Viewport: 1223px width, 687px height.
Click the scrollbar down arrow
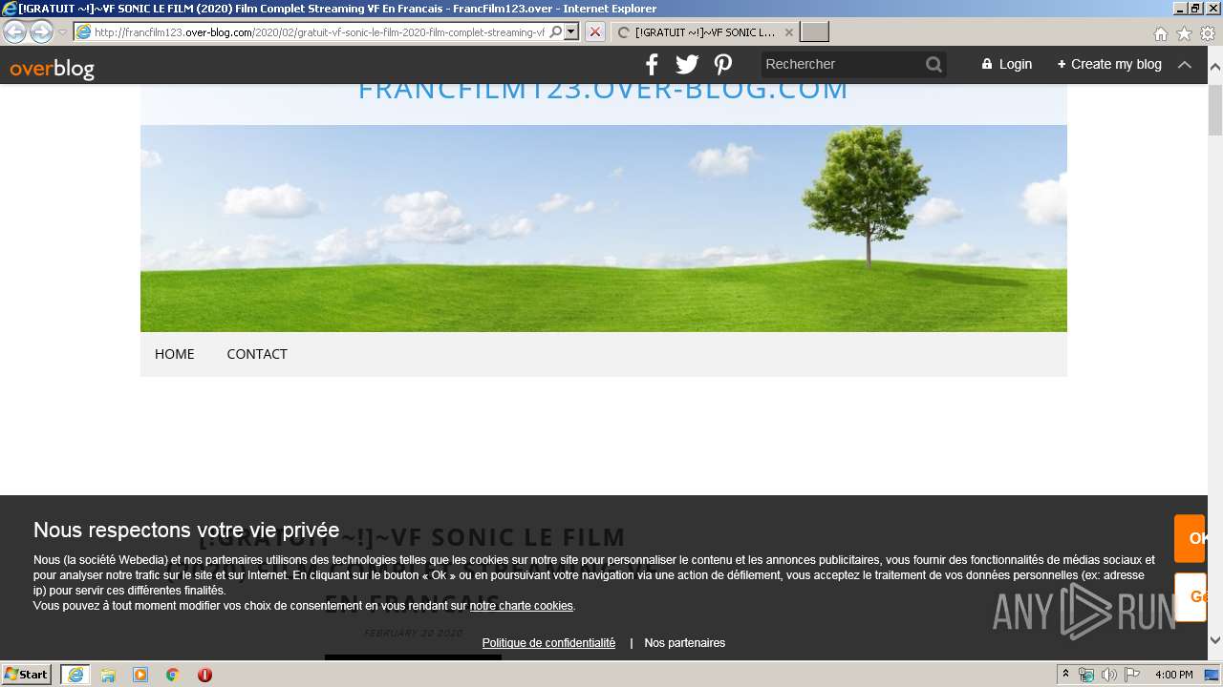tap(1215, 640)
